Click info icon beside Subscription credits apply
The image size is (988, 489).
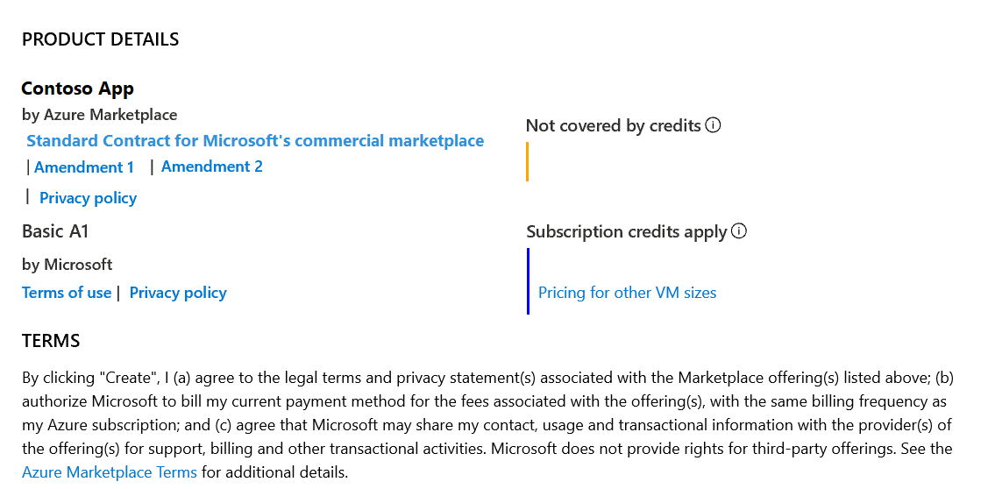coord(739,231)
